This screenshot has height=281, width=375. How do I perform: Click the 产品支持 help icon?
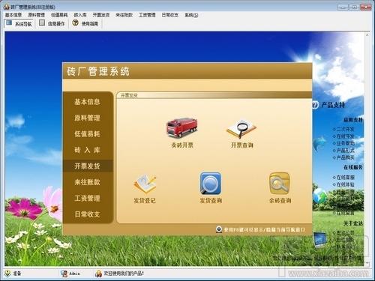(315, 105)
